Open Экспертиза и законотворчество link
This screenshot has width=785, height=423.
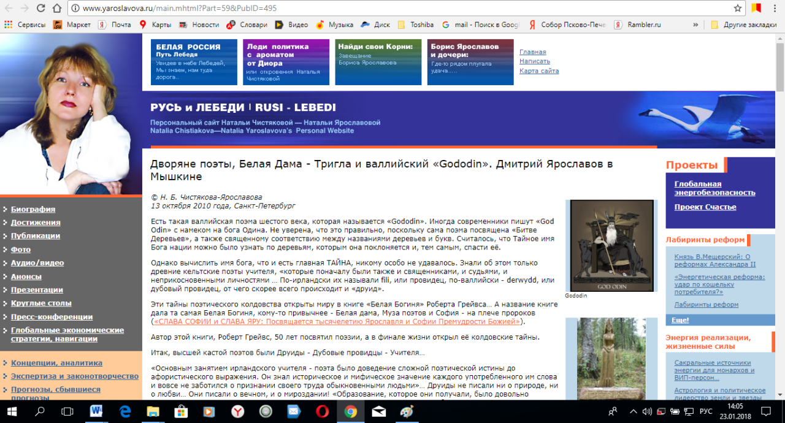pyautogui.click(x=75, y=376)
